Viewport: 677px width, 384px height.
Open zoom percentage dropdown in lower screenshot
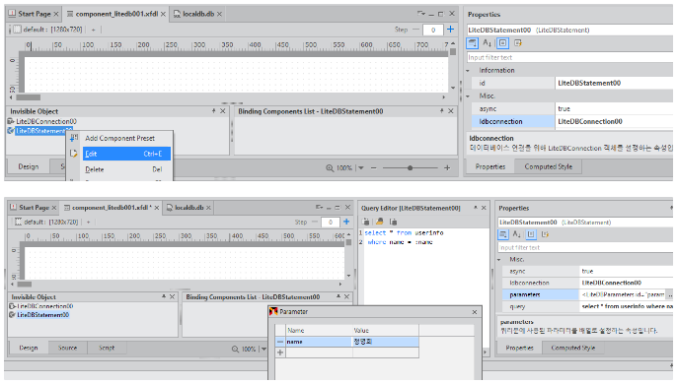(x=263, y=349)
